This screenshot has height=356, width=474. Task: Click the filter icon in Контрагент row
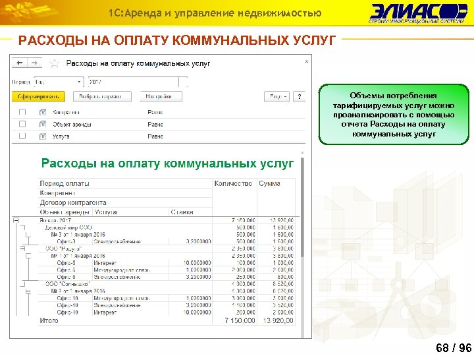[x=43, y=112]
